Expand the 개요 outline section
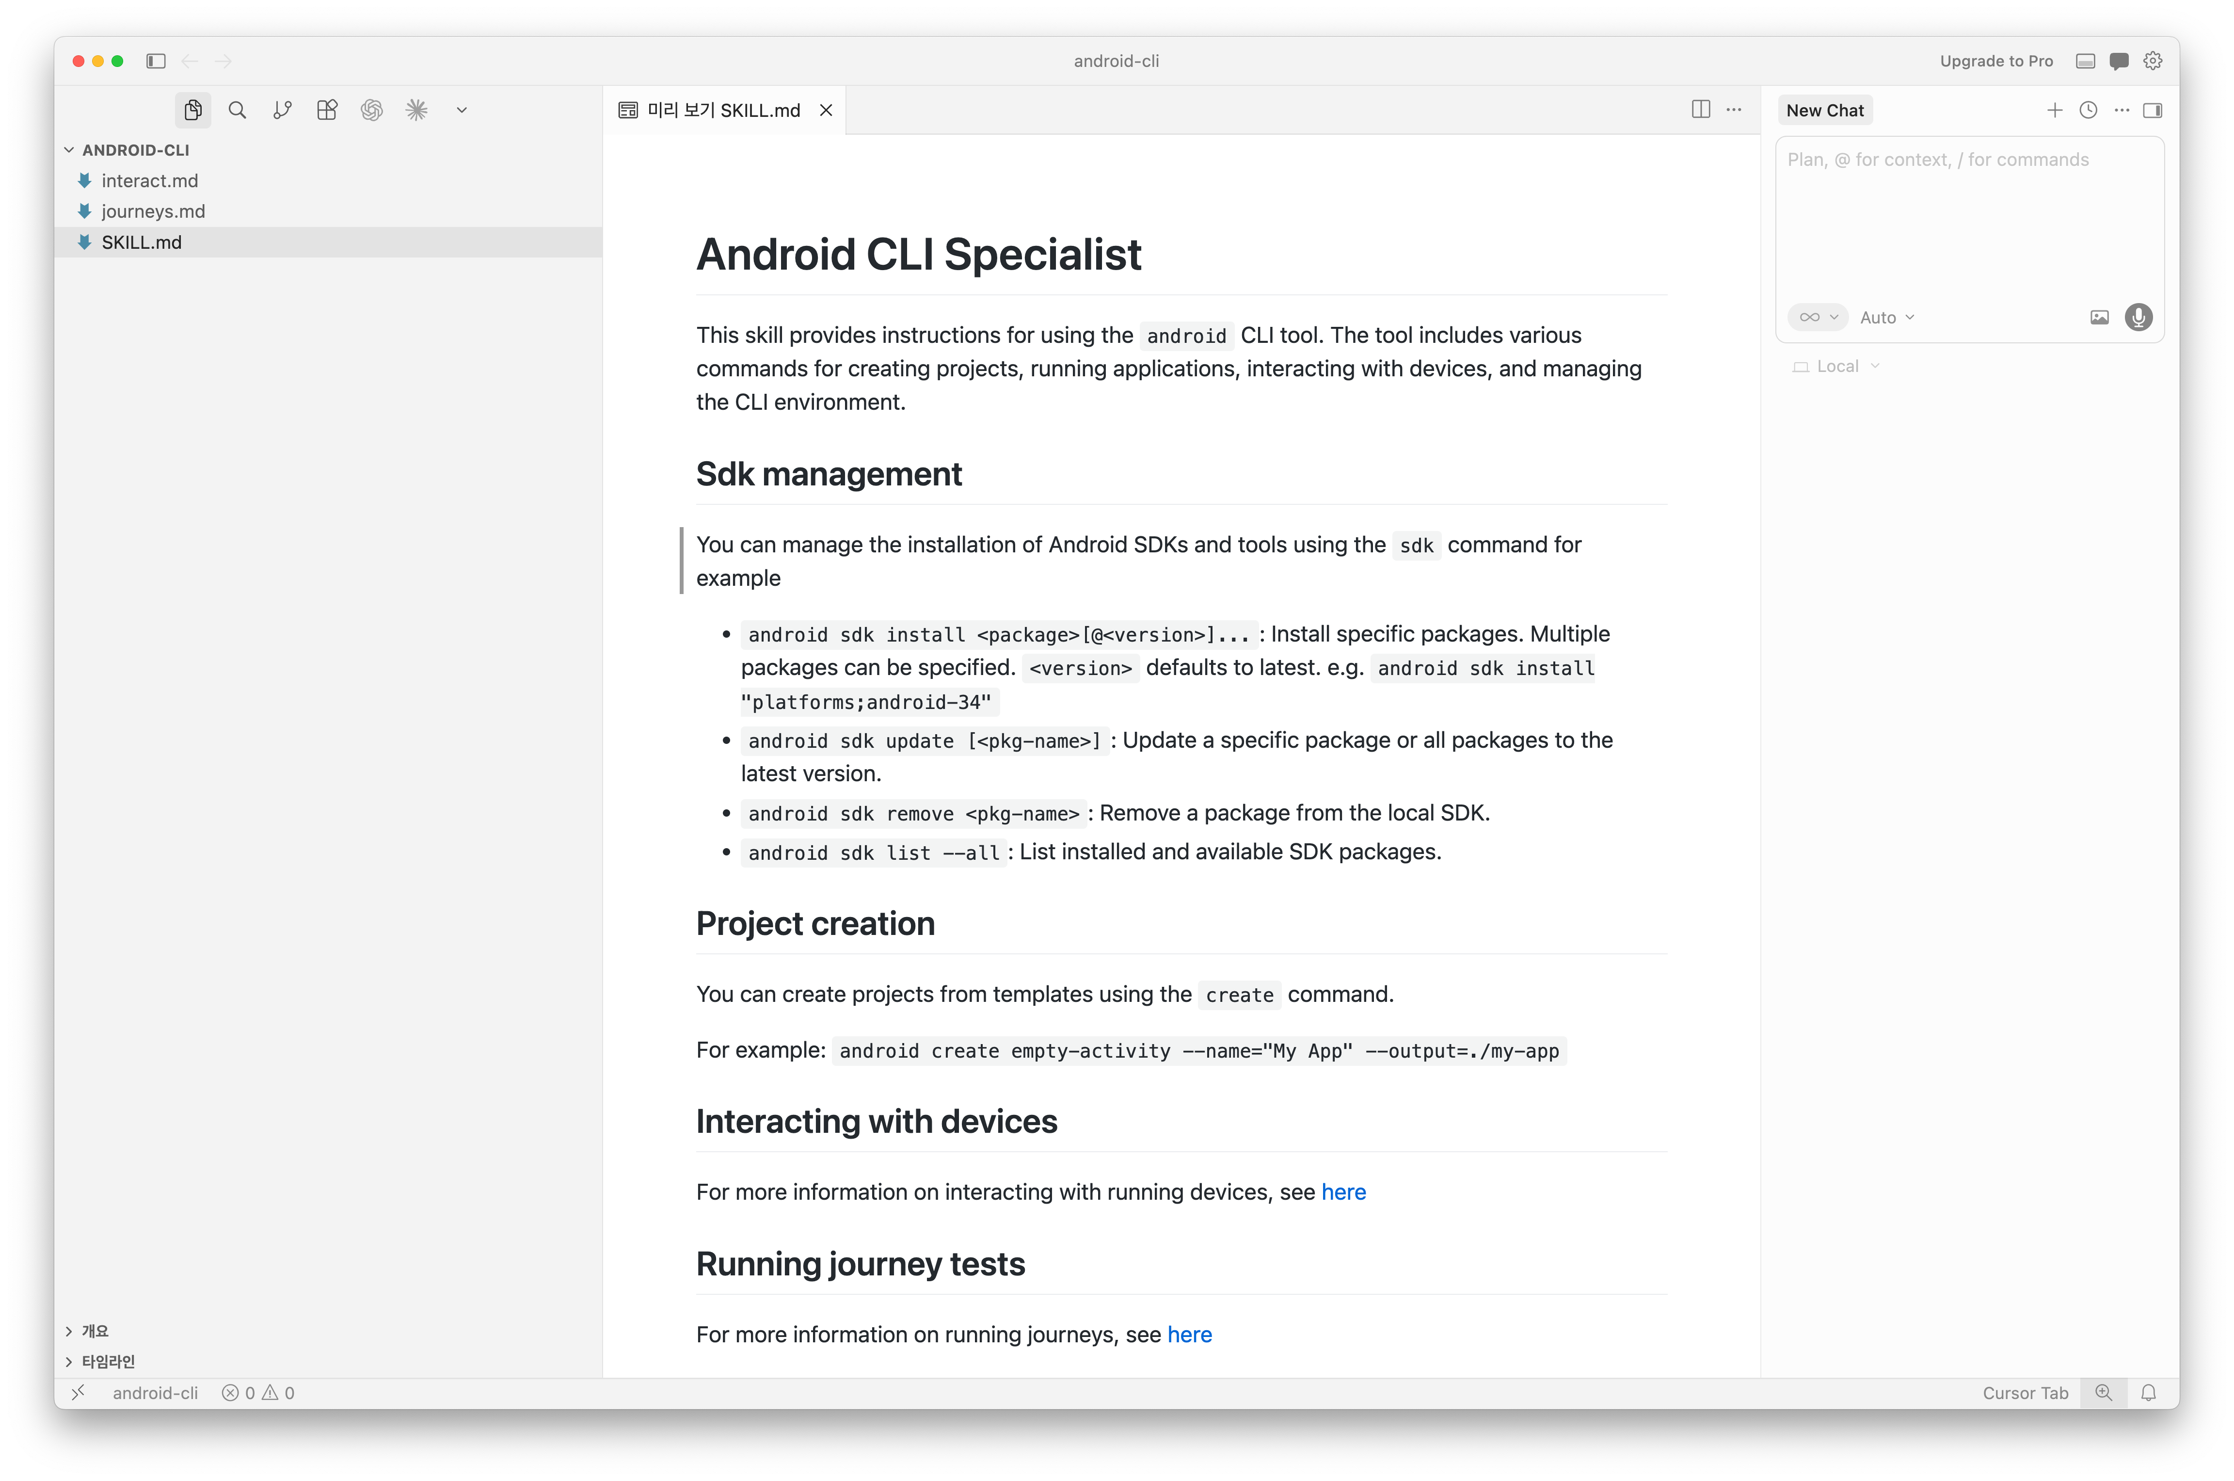The image size is (2234, 1481). 95,1331
